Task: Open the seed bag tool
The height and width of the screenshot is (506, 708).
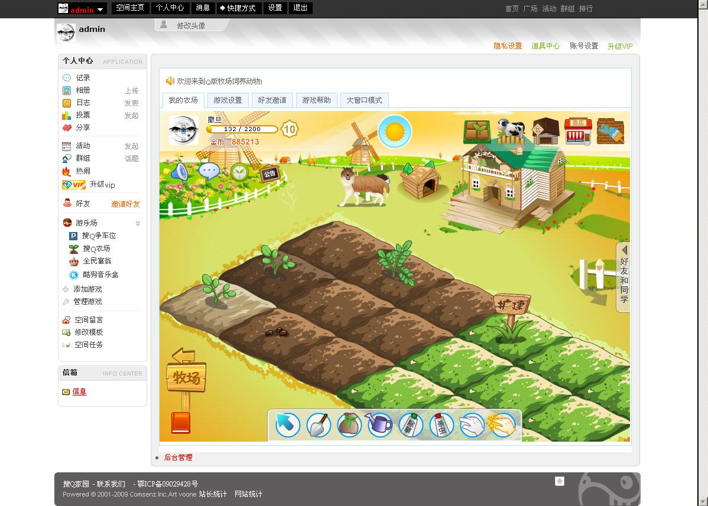Action: coord(349,425)
